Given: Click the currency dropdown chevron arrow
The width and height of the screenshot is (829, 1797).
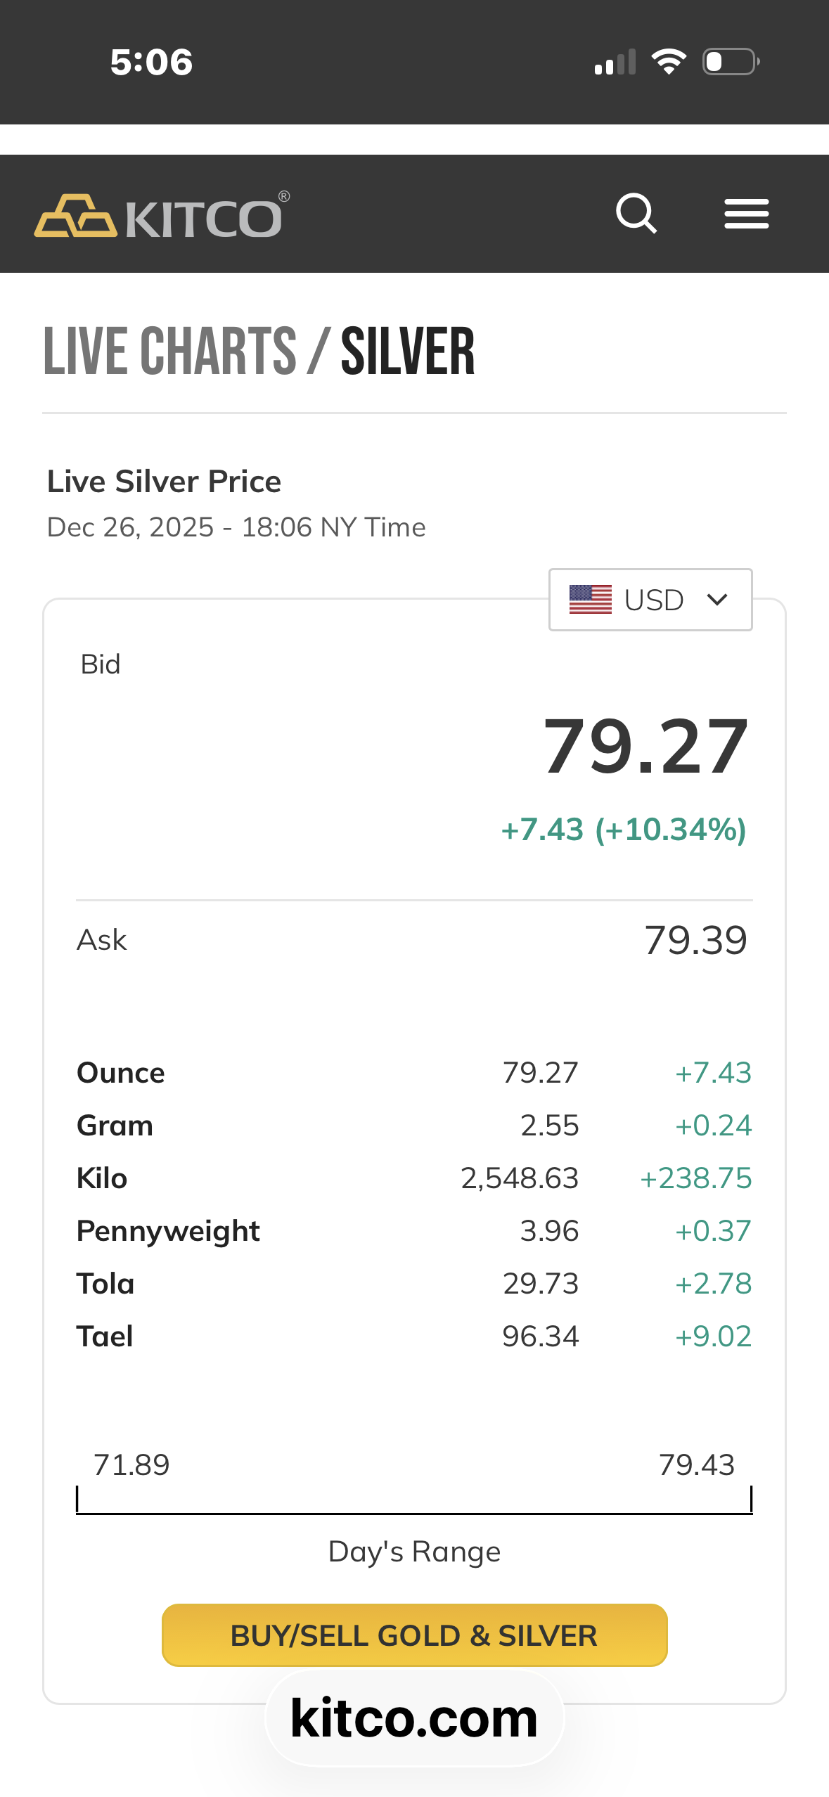Looking at the screenshot, I should [717, 600].
